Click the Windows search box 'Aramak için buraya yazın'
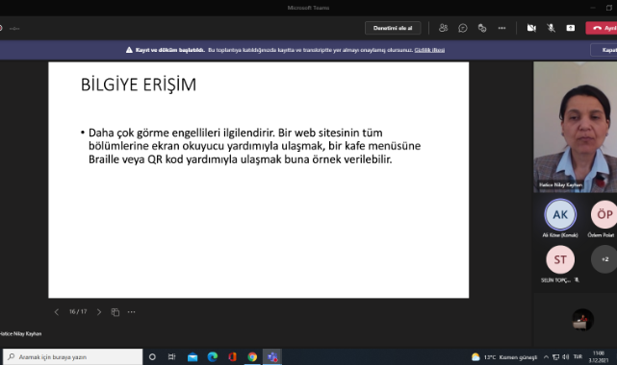 [73, 356]
